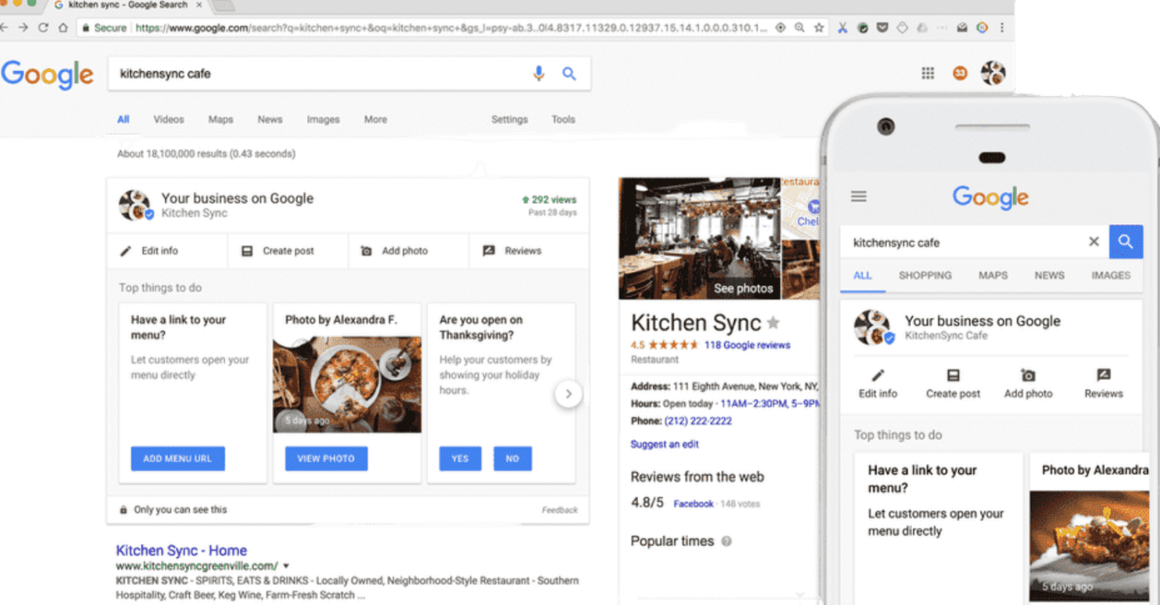Open the orange notifications badge showing 33
The image size is (1160, 605).
[960, 73]
